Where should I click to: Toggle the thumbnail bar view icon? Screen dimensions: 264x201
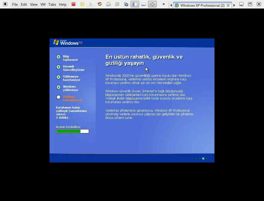143,4
